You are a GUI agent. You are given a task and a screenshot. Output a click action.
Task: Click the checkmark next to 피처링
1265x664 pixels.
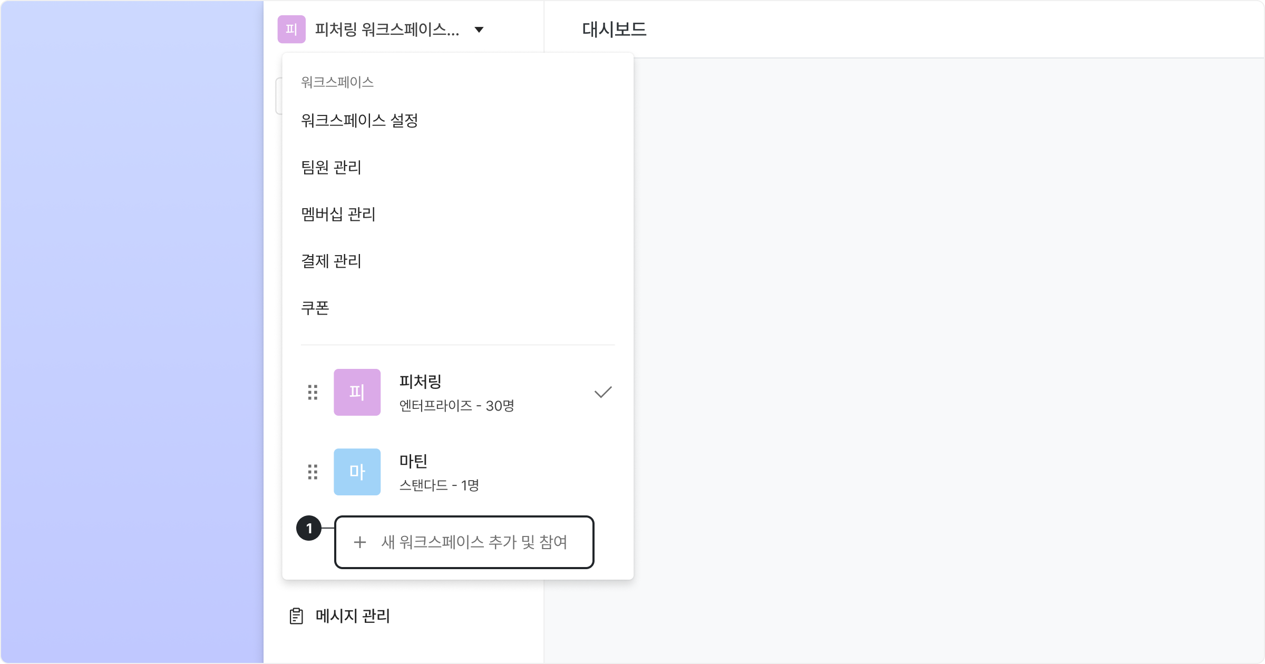point(603,392)
